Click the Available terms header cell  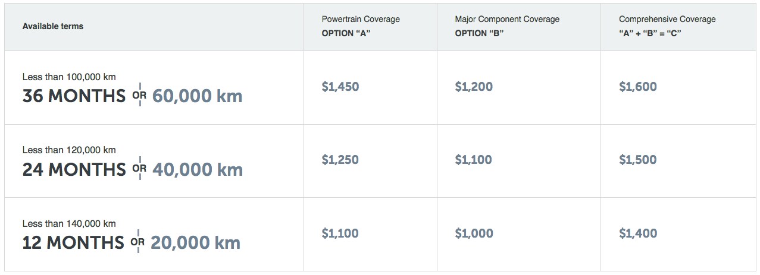click(x=53, y=26)
